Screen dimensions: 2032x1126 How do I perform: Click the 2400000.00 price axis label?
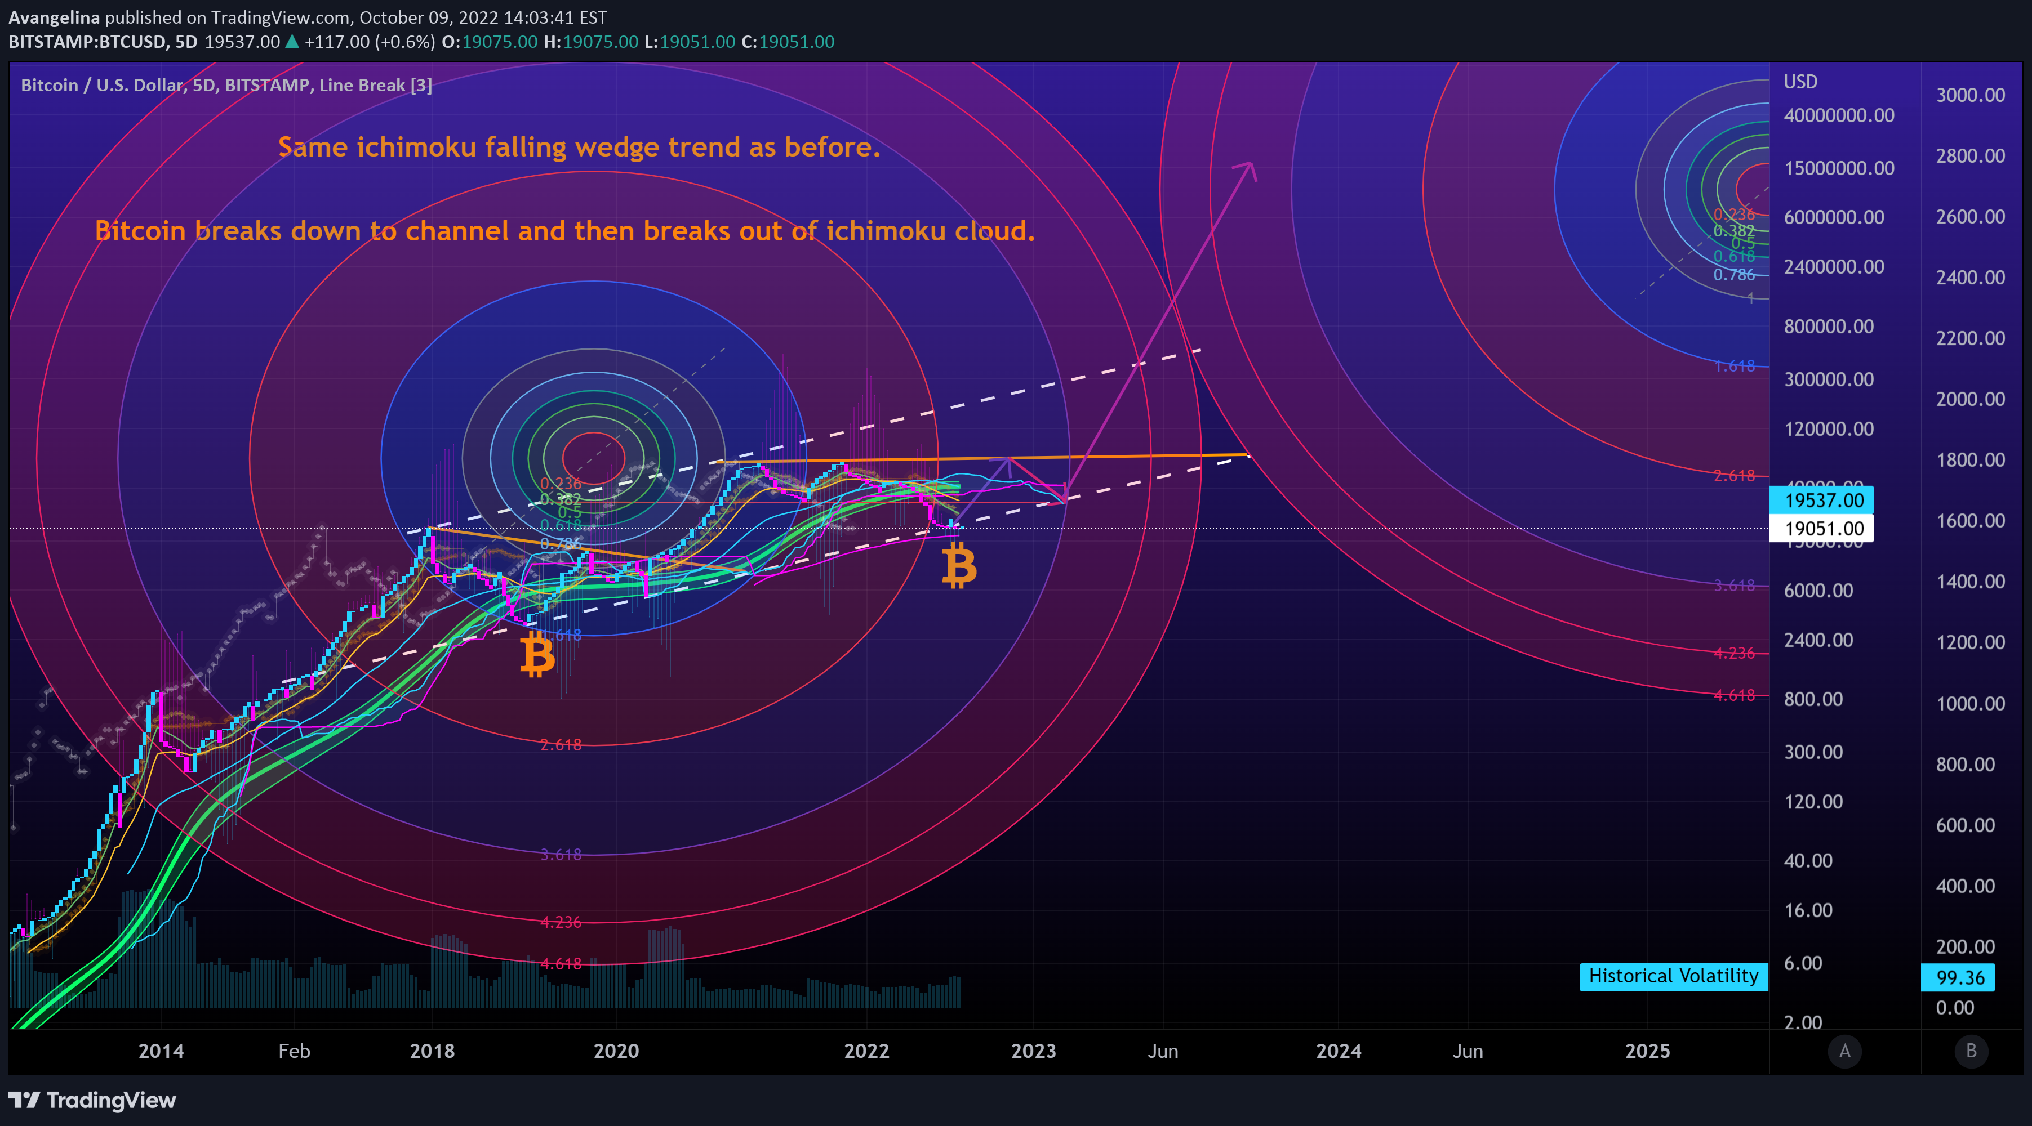(1834, 266)
